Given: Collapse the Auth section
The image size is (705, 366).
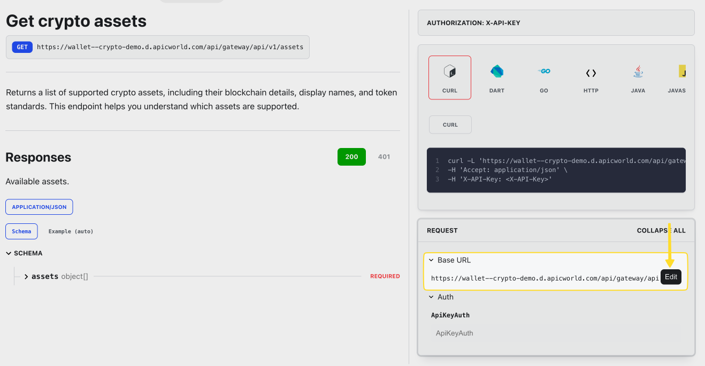Looking at the screenshot, I should (x=432, y=297).
